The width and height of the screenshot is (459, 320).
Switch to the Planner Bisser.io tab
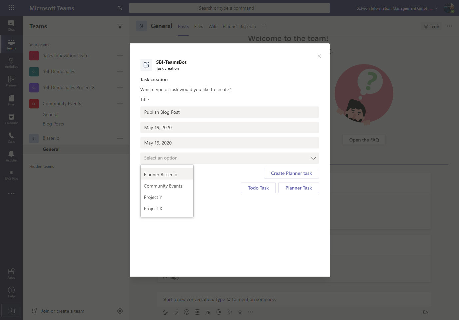(239, 26)
